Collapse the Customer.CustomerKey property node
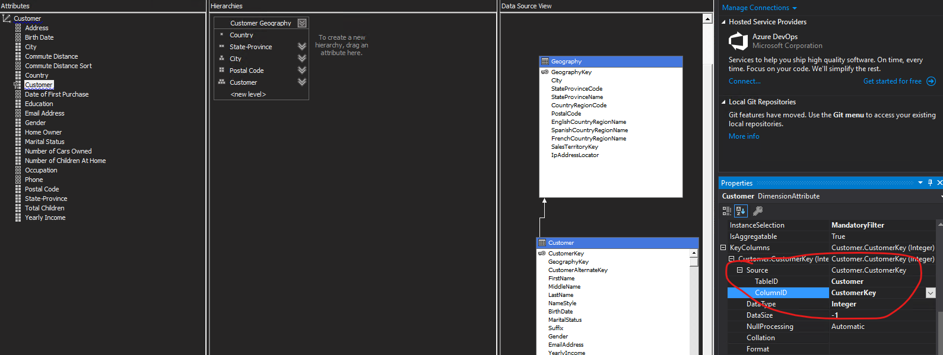Image resolution: width=943 pixels, height=355 pixels. point(732,259)
